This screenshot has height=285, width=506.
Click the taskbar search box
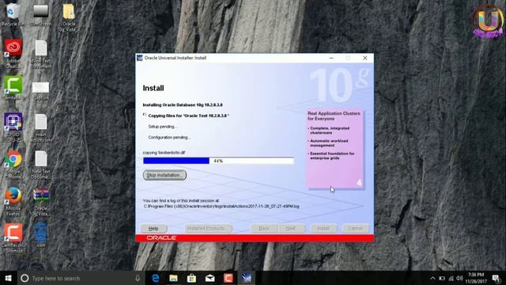(x=81, y=278)
